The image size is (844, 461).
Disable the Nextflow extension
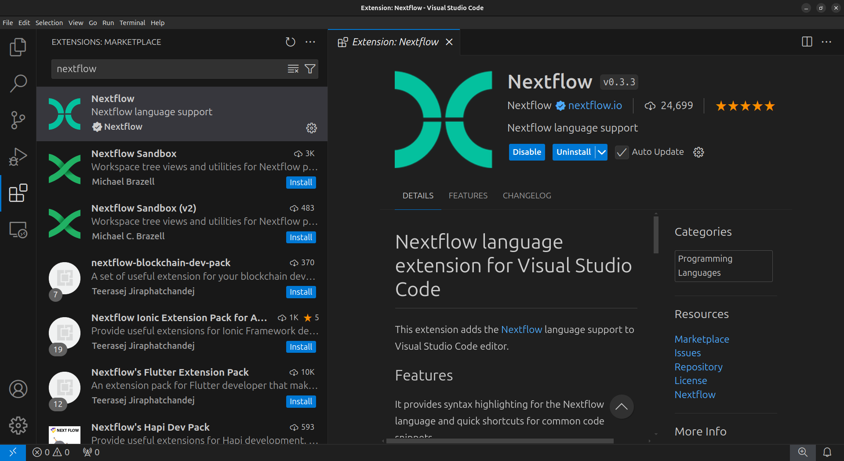tap(527, 152)
